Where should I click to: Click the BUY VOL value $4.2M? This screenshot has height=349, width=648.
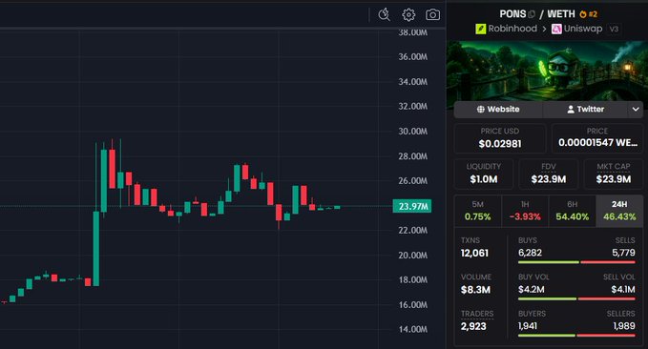tap(531, 290)
